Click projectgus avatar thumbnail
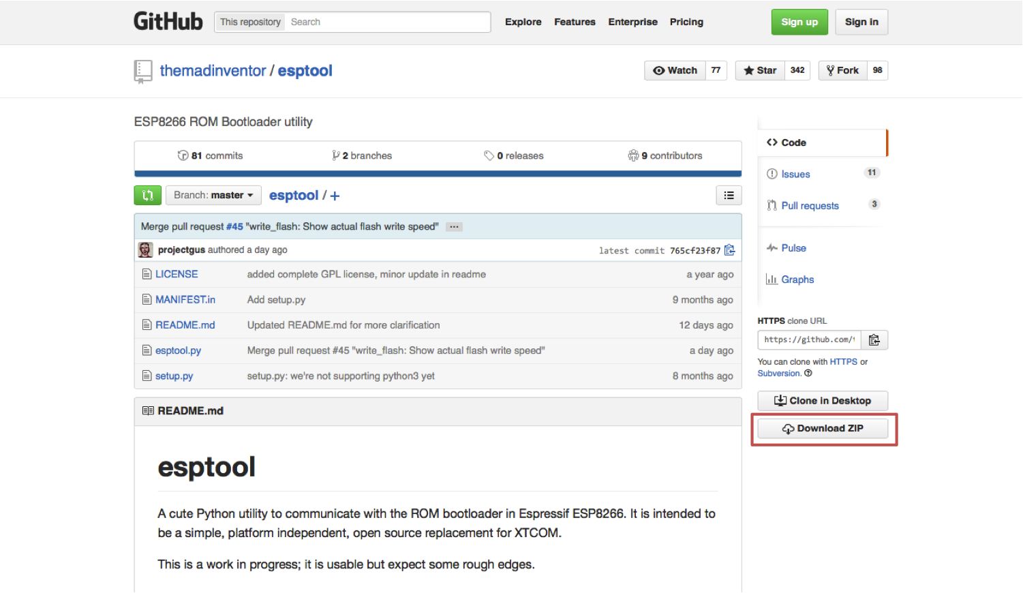 click(x=145, y=250)
